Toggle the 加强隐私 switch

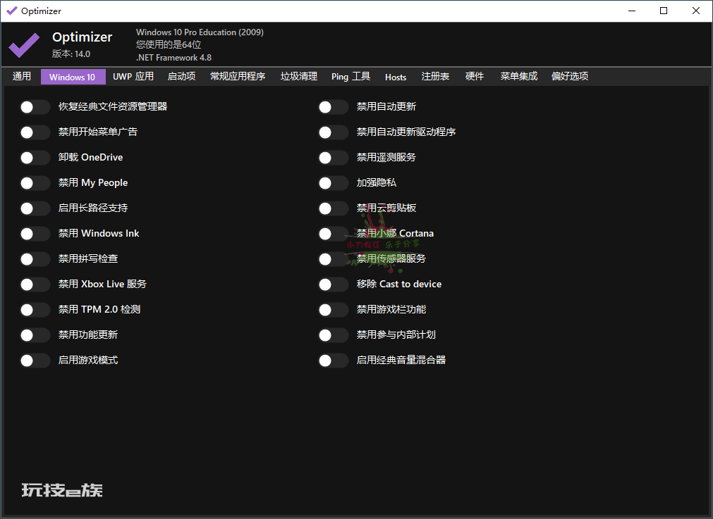(x=334, y=183)
